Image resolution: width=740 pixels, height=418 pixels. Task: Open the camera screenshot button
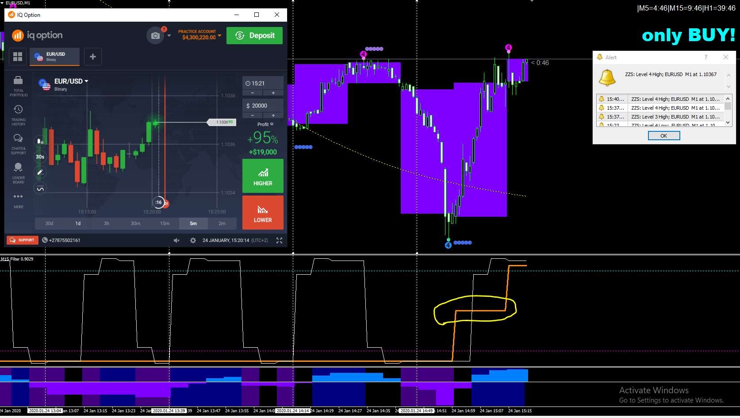coord(155,35)
